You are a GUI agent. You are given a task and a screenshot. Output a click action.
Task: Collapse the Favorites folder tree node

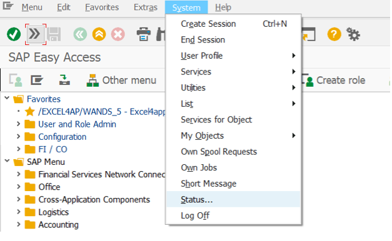coord(7,98)
